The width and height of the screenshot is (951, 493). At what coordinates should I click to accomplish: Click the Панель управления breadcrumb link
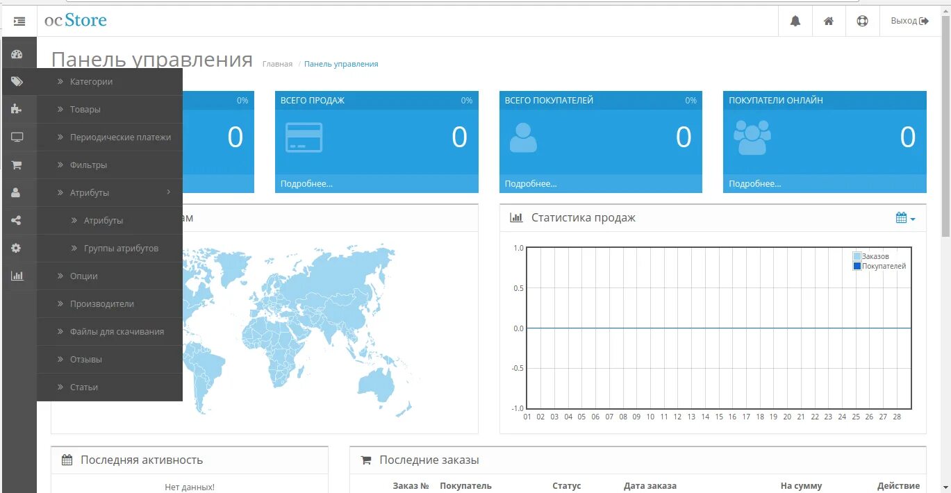coord(341,64)
